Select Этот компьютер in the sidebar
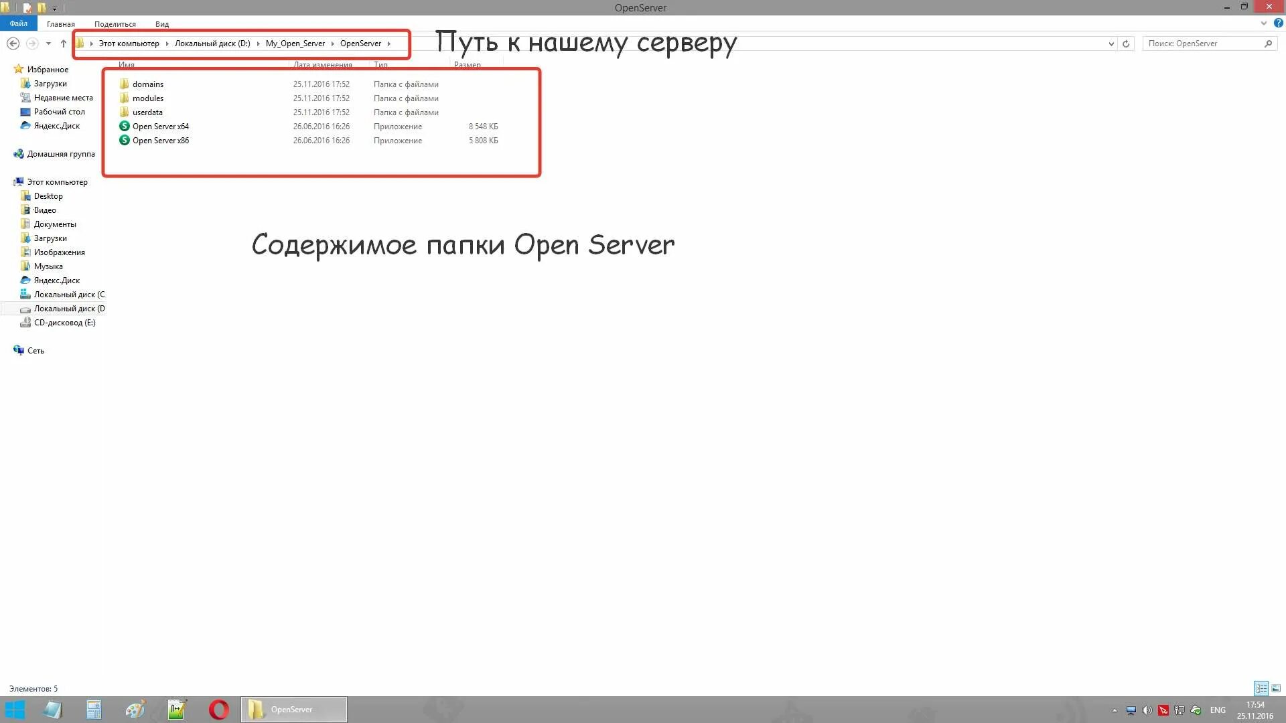1286x723 pixels. pos(56,181)
